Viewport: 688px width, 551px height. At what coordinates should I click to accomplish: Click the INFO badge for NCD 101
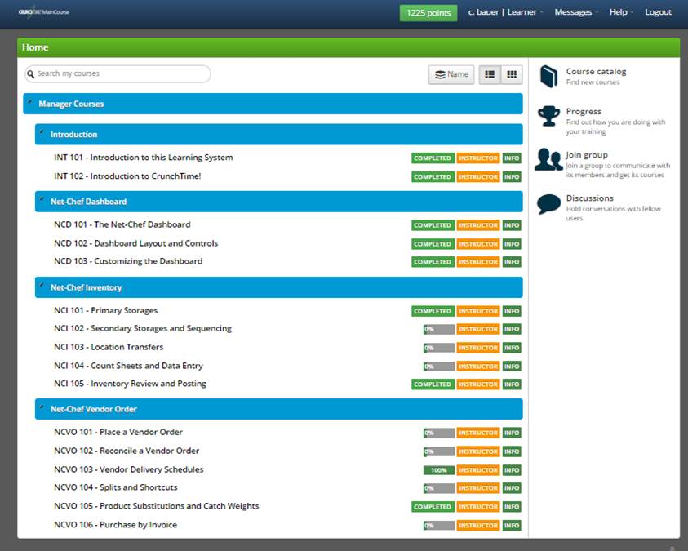tap(512, 225)
